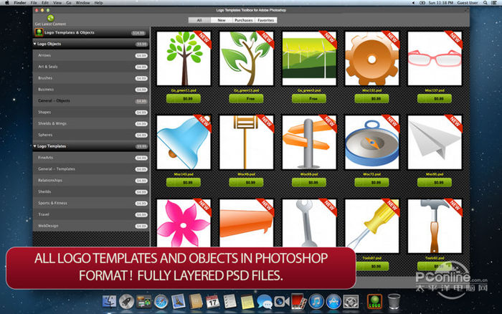The width and height of the screenshot is (502, 314).
Task: Switch to the New tab
Action: (222, 20)
